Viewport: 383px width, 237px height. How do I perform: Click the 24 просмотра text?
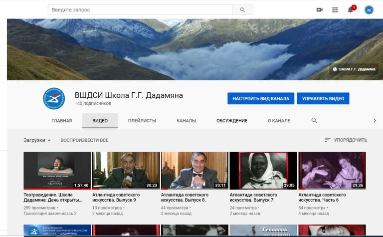tap(243, 208)
